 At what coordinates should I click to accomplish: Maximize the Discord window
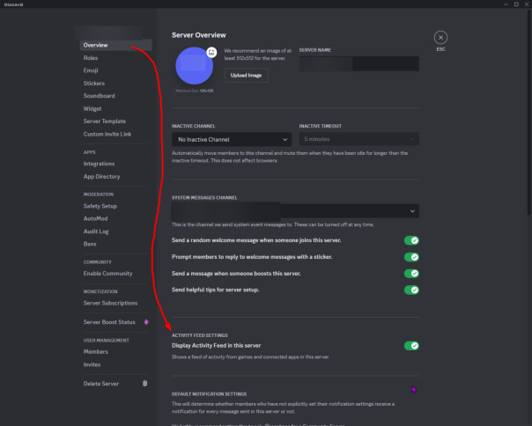[516, 4]
